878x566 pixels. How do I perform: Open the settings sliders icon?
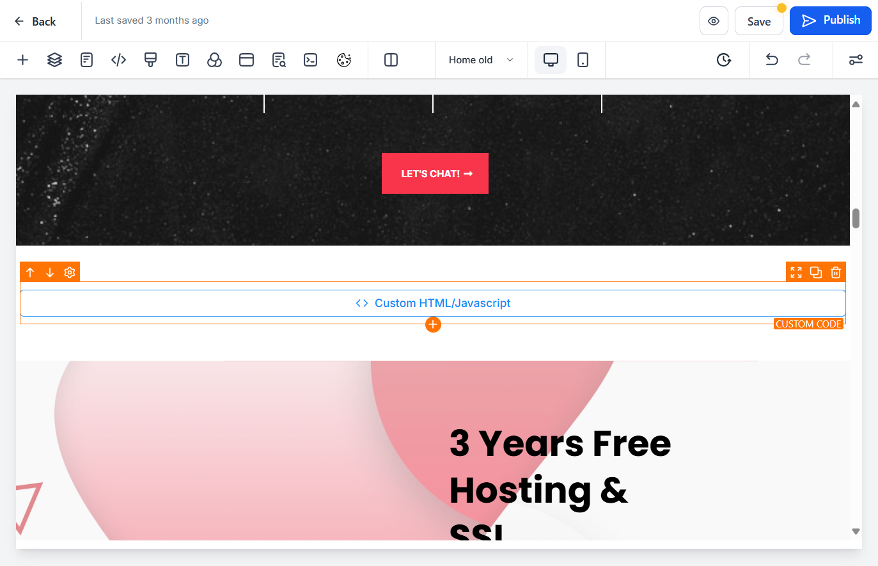(x=856, y=60)
